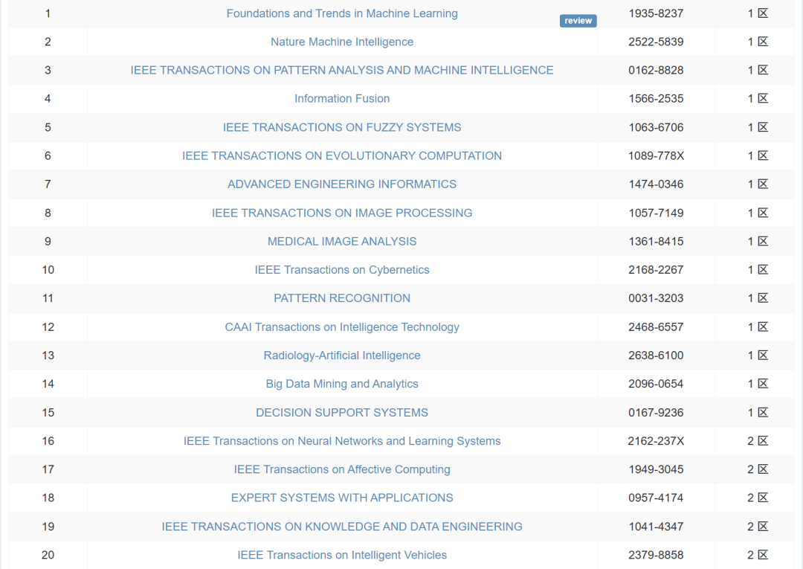
Task: Select ISSN 2096-0654 cell
Action: [656, 384]
